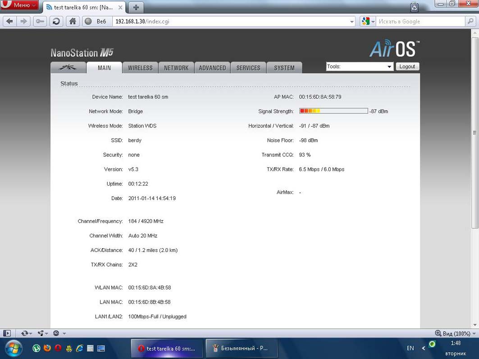The width and height of the screenshot is (479, 359).
Task: Open the Google search engine selector
Action: (x=368, y=21)
